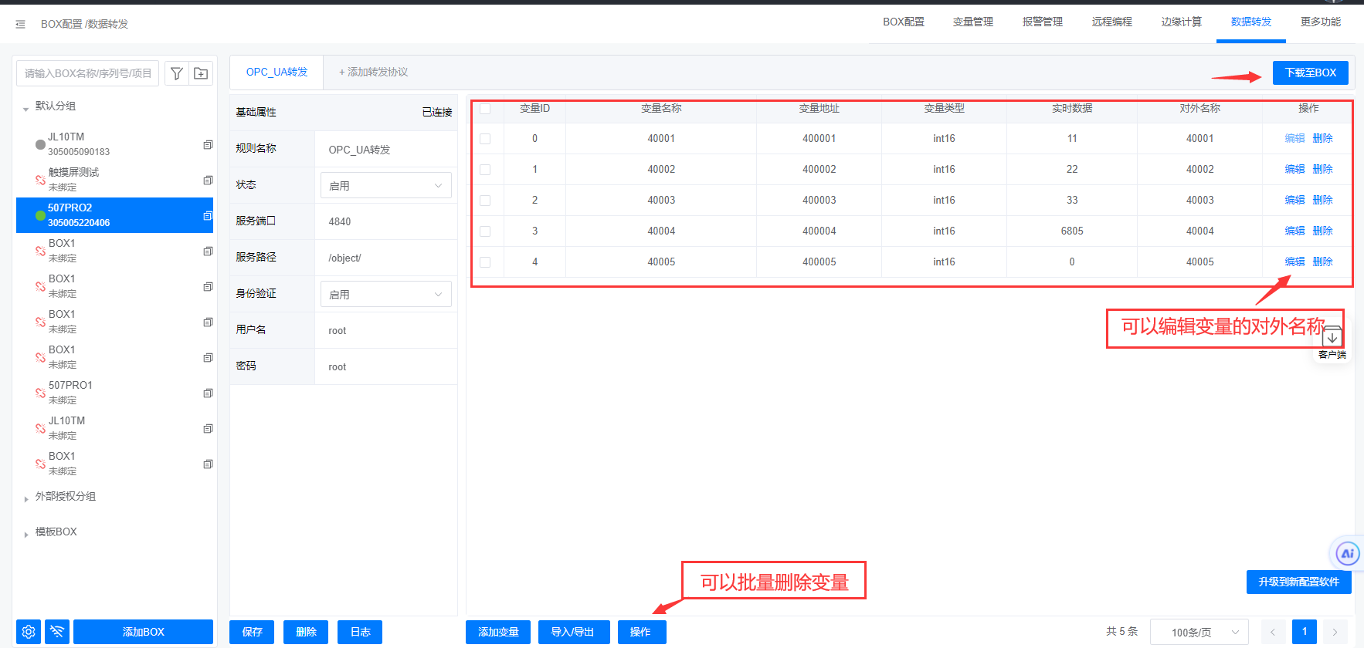
Task: Click the copy icon beside JL10TM 305005090183
Action: point(208,145)
